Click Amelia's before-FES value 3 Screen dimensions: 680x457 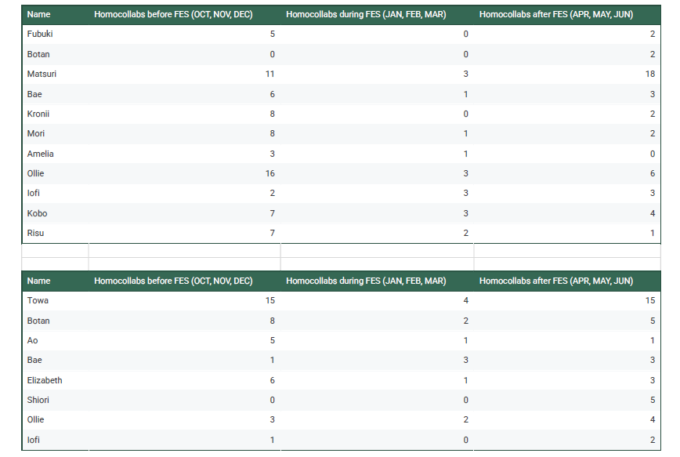[273, 154]
